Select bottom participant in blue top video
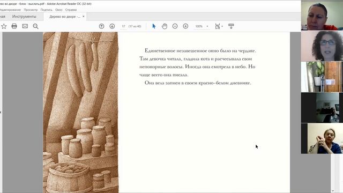Image resolution: width=343 pixels, height=193 pixels. [322, 138]
